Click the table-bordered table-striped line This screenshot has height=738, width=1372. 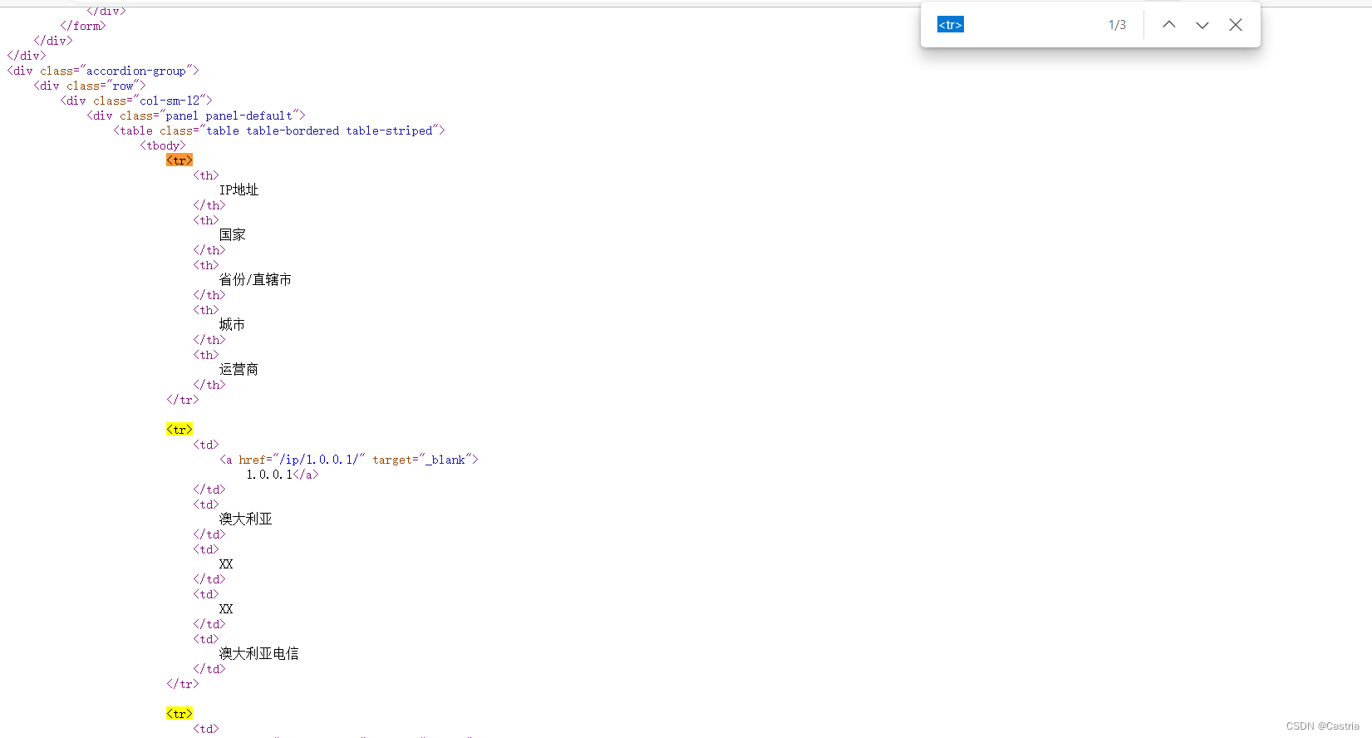279,130
